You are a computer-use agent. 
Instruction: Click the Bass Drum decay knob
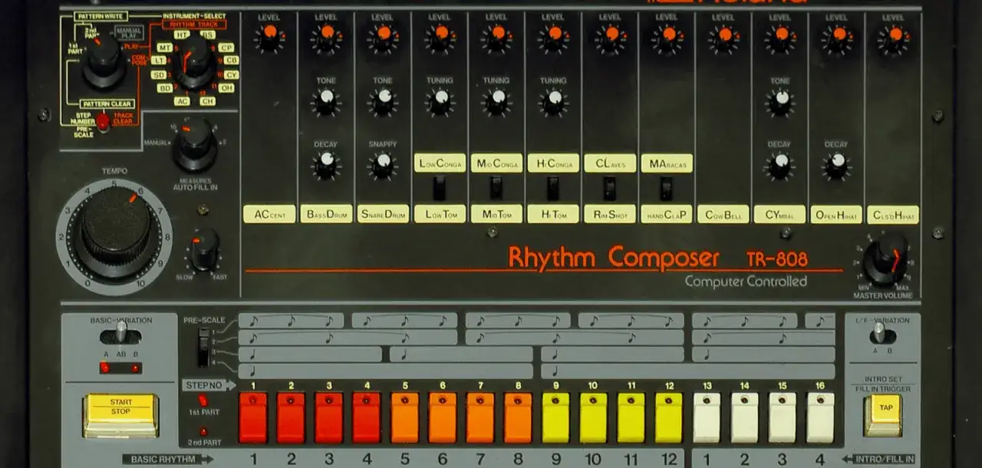tap(326, 163)
